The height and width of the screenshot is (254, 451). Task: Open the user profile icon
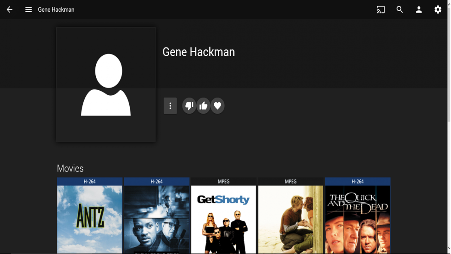(x=419, y=10)
